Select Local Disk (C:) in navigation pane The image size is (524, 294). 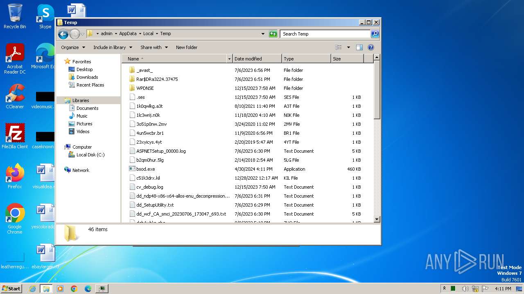90,155
